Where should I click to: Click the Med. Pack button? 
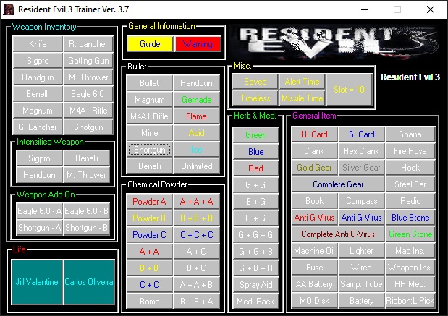255,301
